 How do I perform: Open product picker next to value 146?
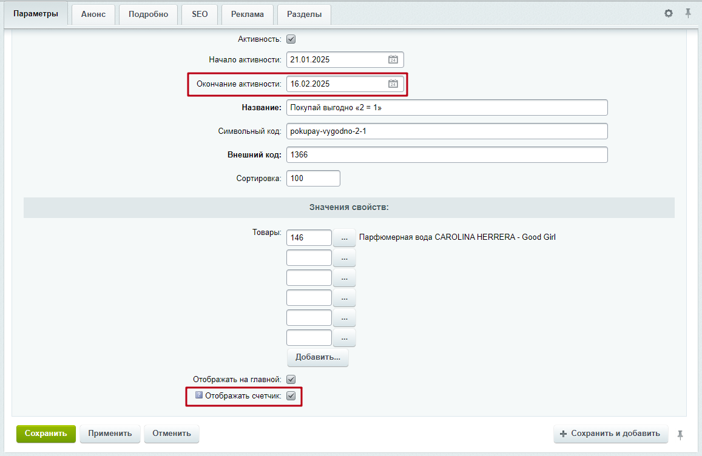(x=344, y=238)
